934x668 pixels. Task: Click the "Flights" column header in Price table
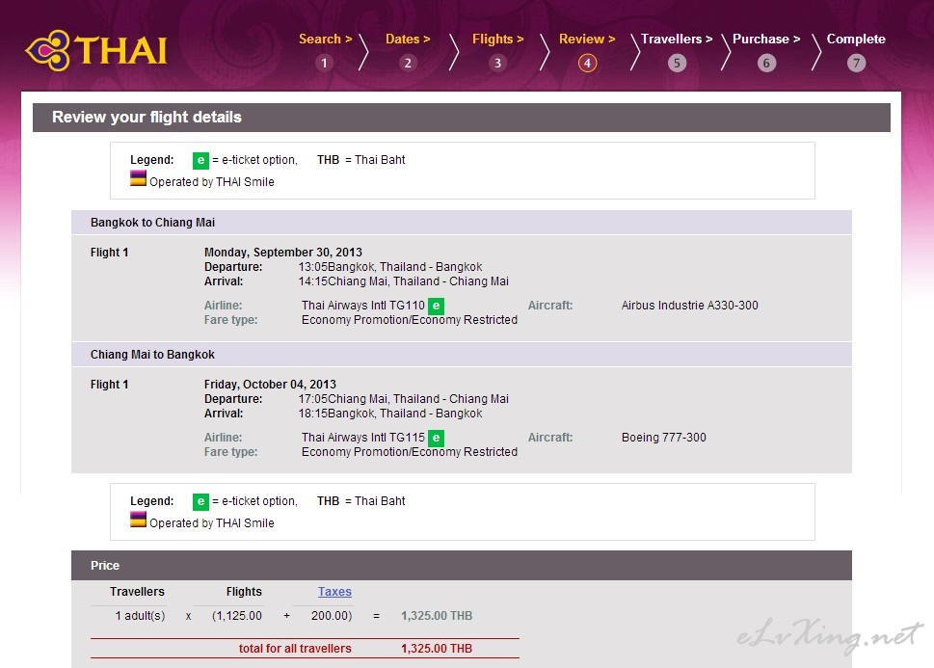[244, 592]
